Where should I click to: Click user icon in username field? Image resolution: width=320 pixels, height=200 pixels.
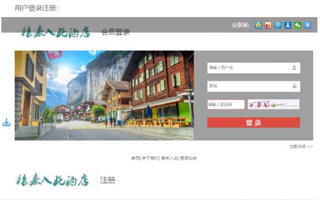coord(294,68)
